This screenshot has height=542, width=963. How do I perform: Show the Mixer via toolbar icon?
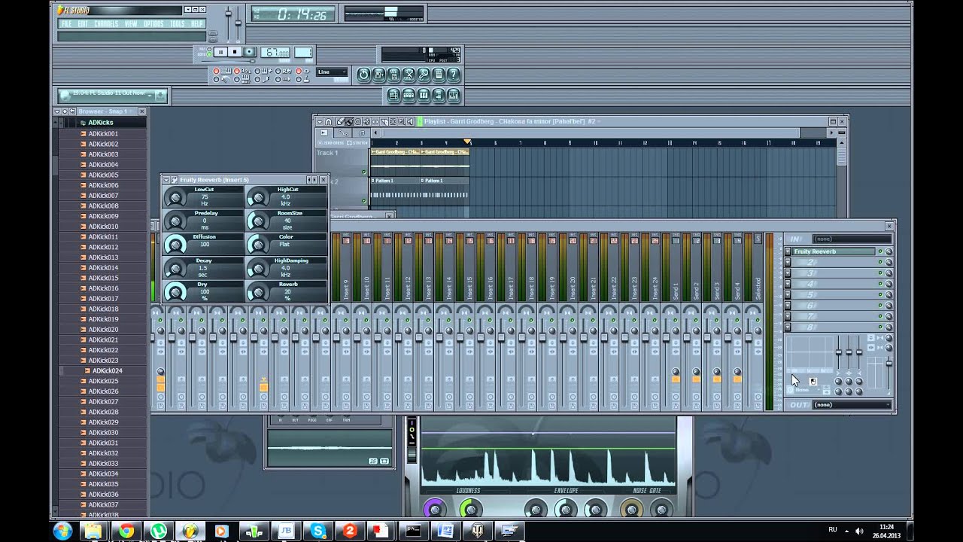tap(454, 96)
